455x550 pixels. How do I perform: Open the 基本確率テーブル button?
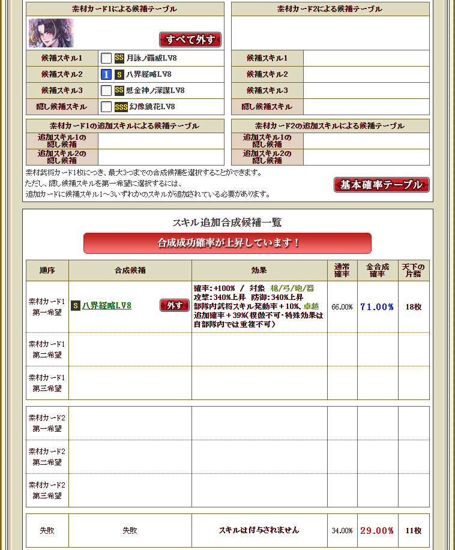tap(381, 185)
